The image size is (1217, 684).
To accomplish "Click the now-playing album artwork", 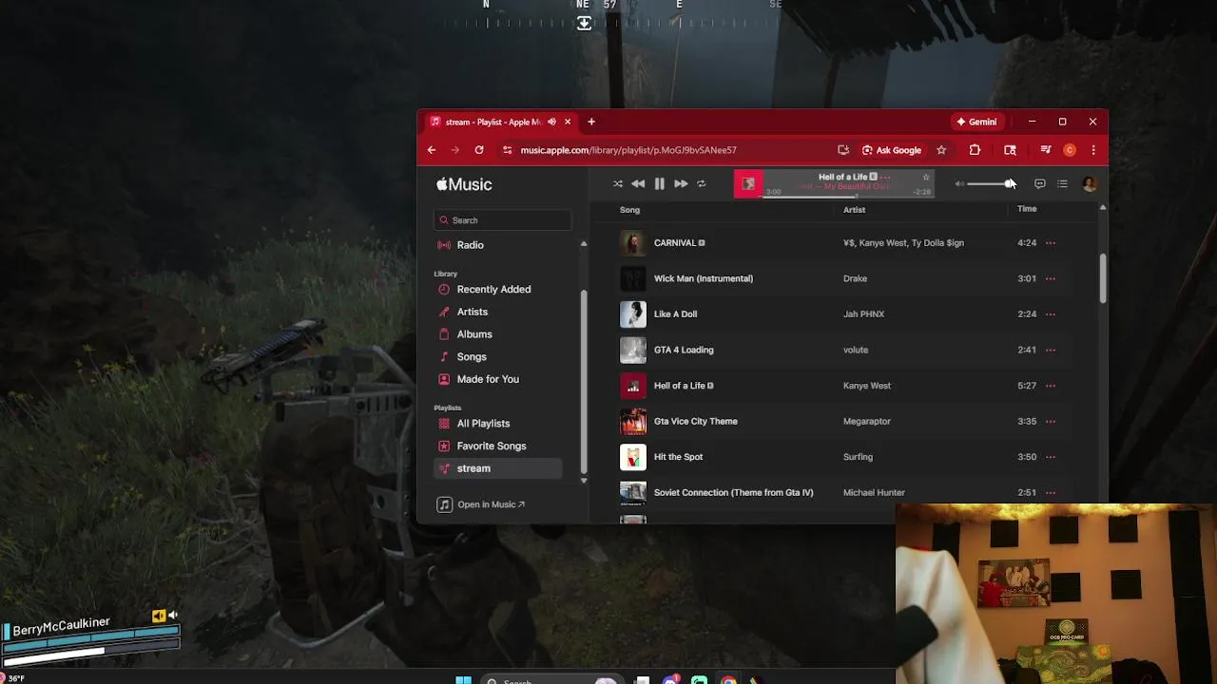I will [748, 184].
